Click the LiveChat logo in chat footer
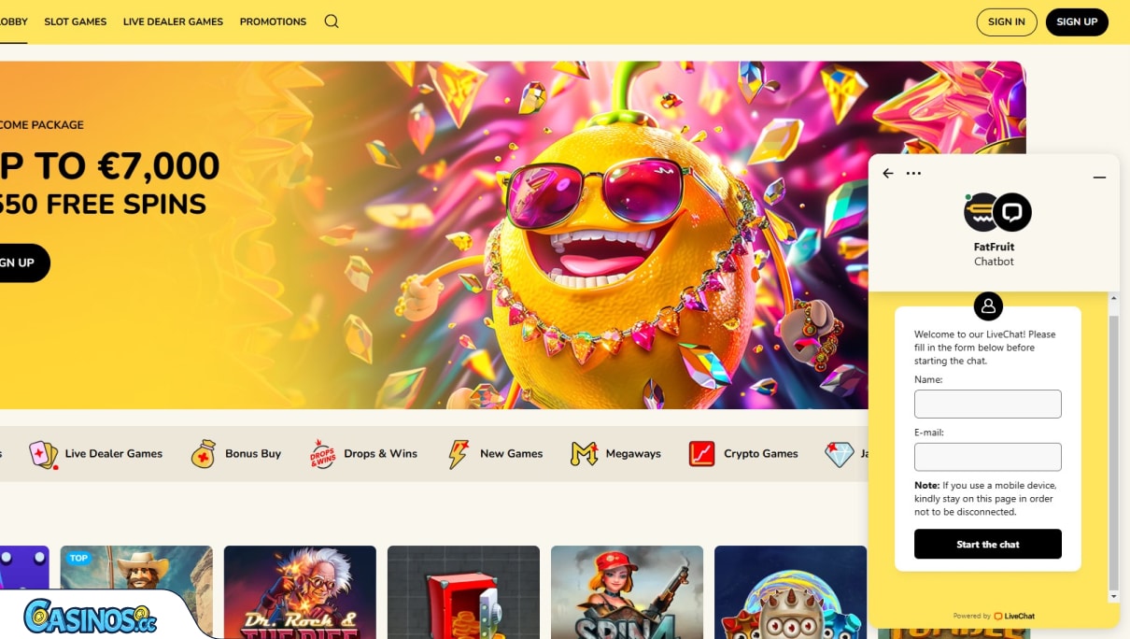 point(1014,617)
